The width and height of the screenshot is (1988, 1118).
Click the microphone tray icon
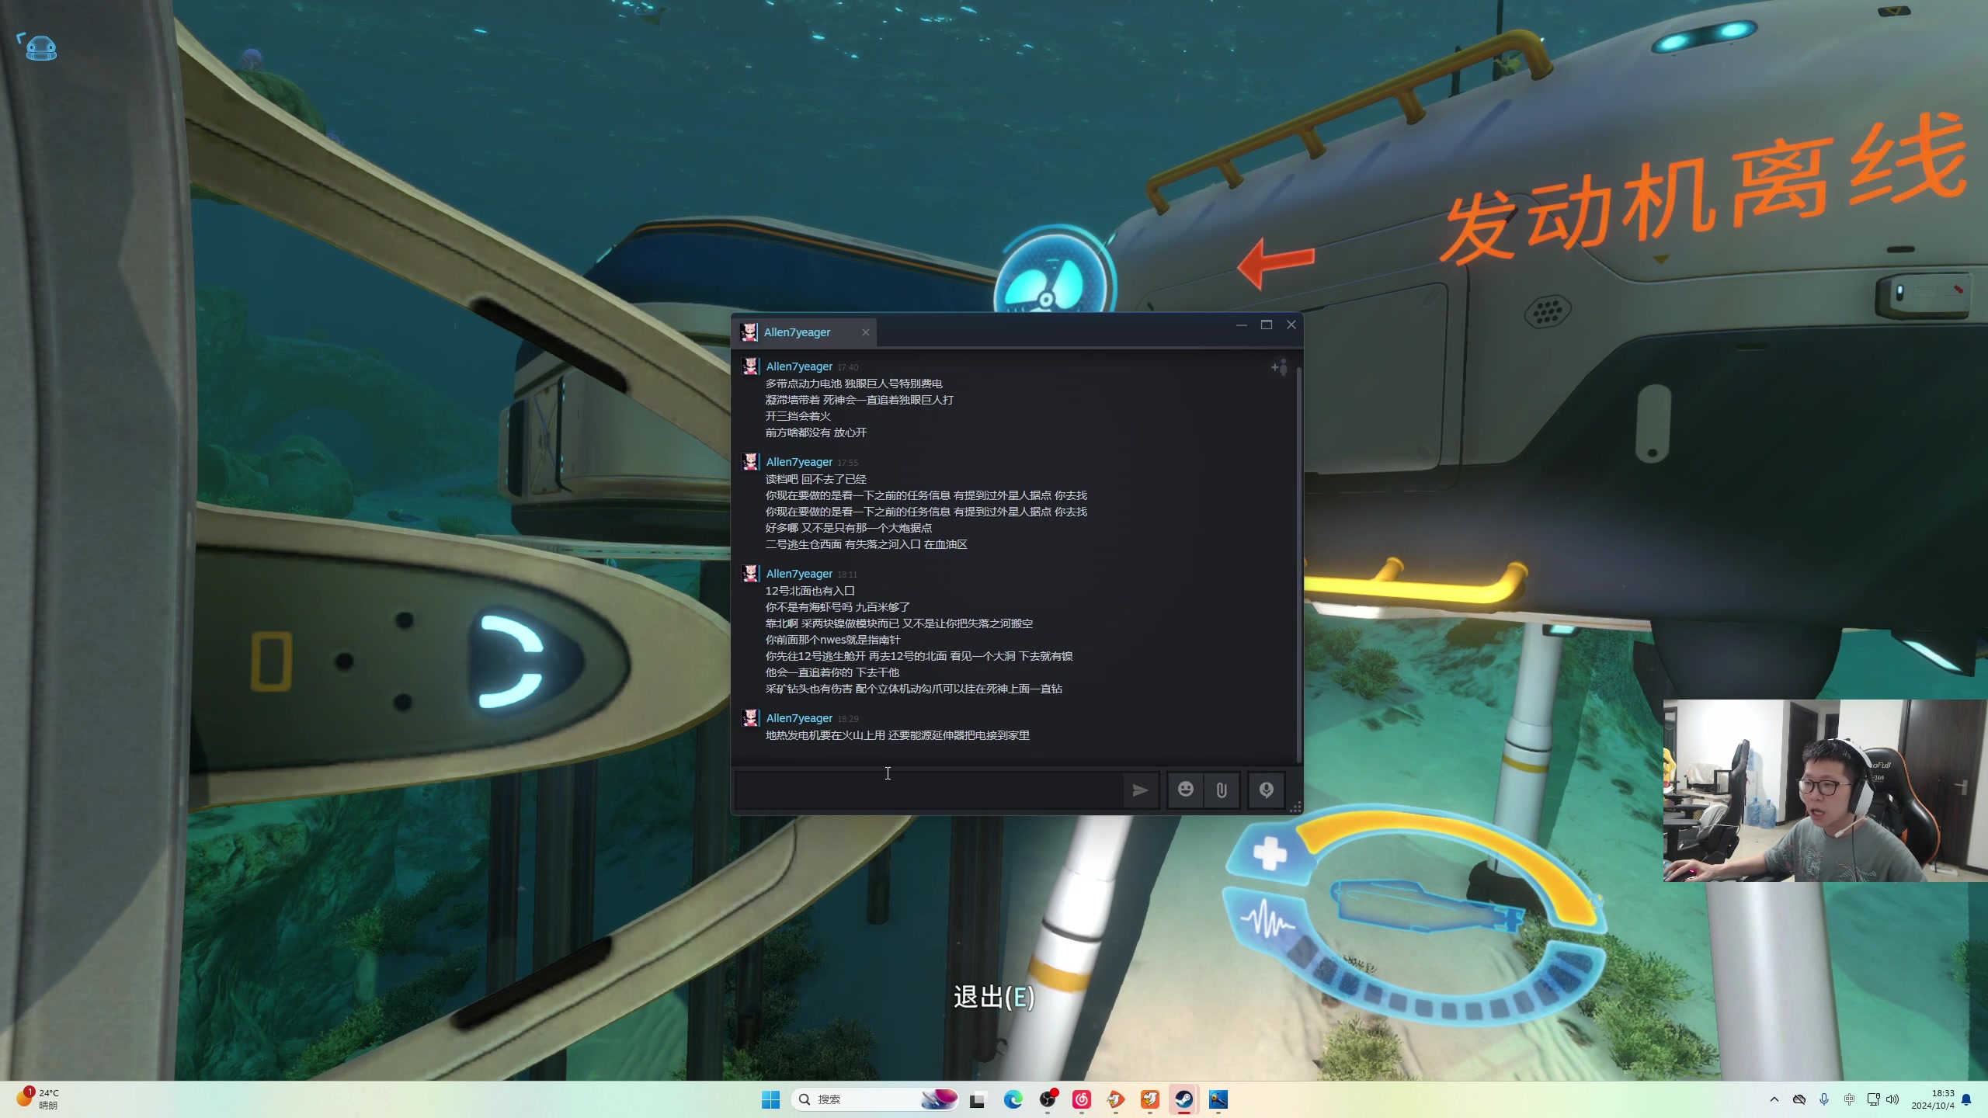pos(1824,1099)
